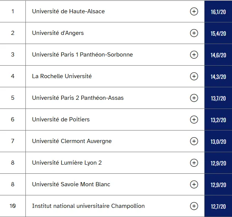Expand Université Paris 2 Panthéon-Assas row

194,98
